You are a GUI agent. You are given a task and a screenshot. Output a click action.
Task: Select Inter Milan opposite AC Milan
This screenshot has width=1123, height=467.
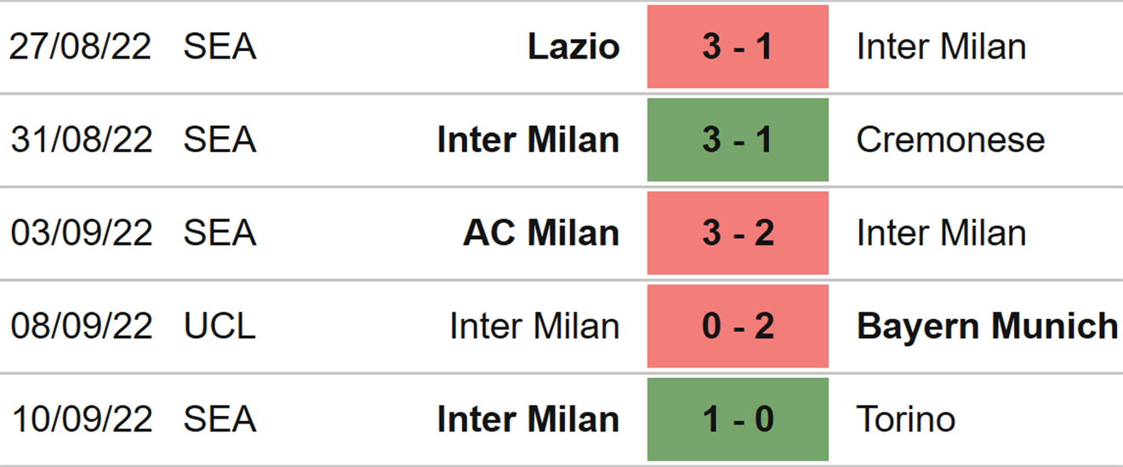pos(941,234)
